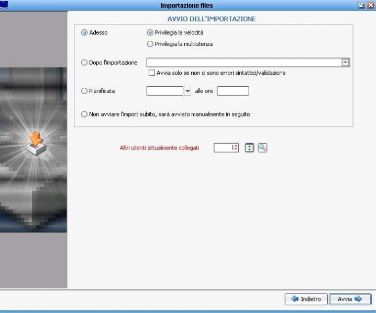Click the application icon in the title bar
The width and height of the screenshot is (376, 313).
4,5
